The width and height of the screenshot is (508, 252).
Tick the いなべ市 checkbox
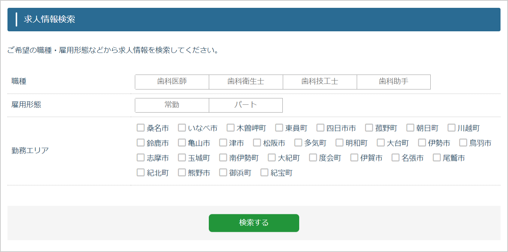[x=182, y=128]
